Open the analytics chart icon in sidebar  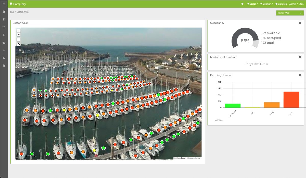[x=4, y=43]
